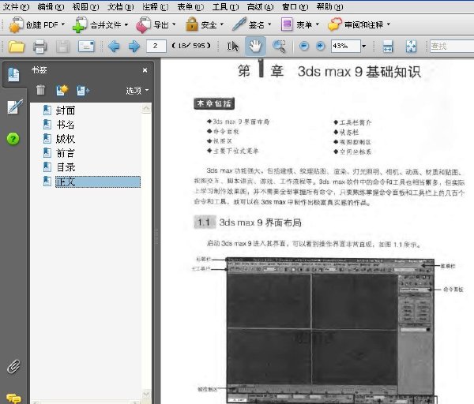Viewport: 474px width, 404px height.
Task: Expand the 审阅和注释 dropdown arrow
Action: (389, 24)
